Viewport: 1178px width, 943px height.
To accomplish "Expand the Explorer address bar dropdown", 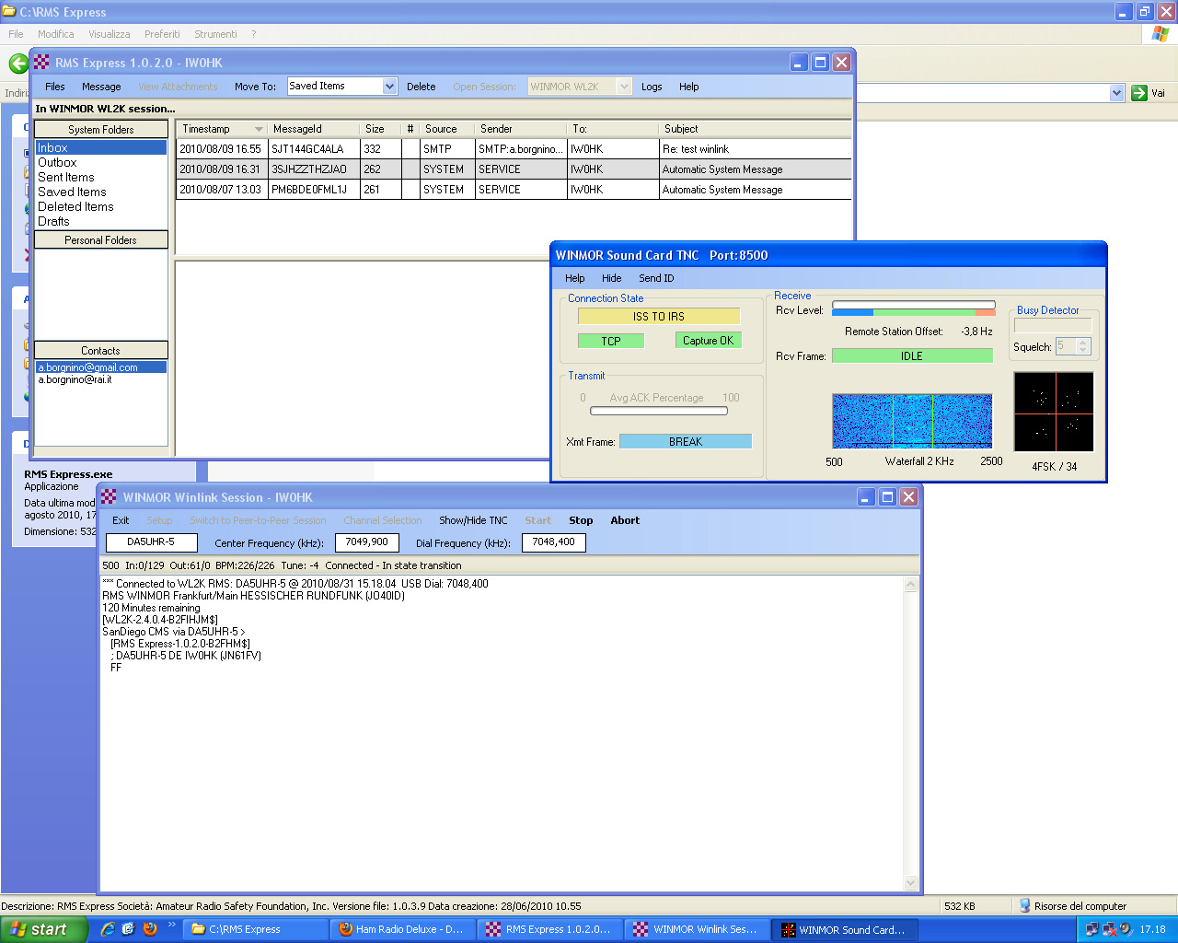I will pos(1117,93).
